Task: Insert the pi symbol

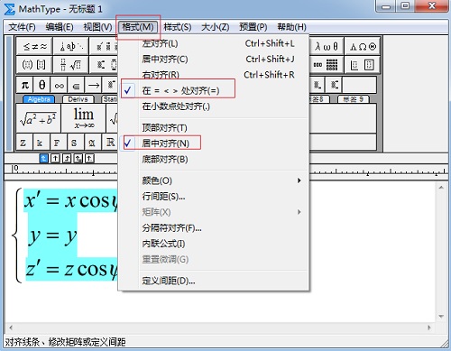Action: click(x=24, y=85)
